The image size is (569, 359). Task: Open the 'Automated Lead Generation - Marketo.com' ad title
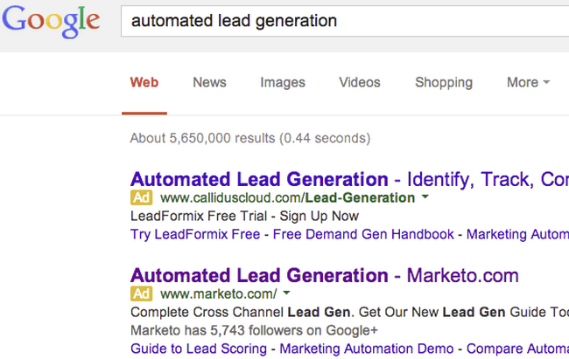click(x=324, y=275)
